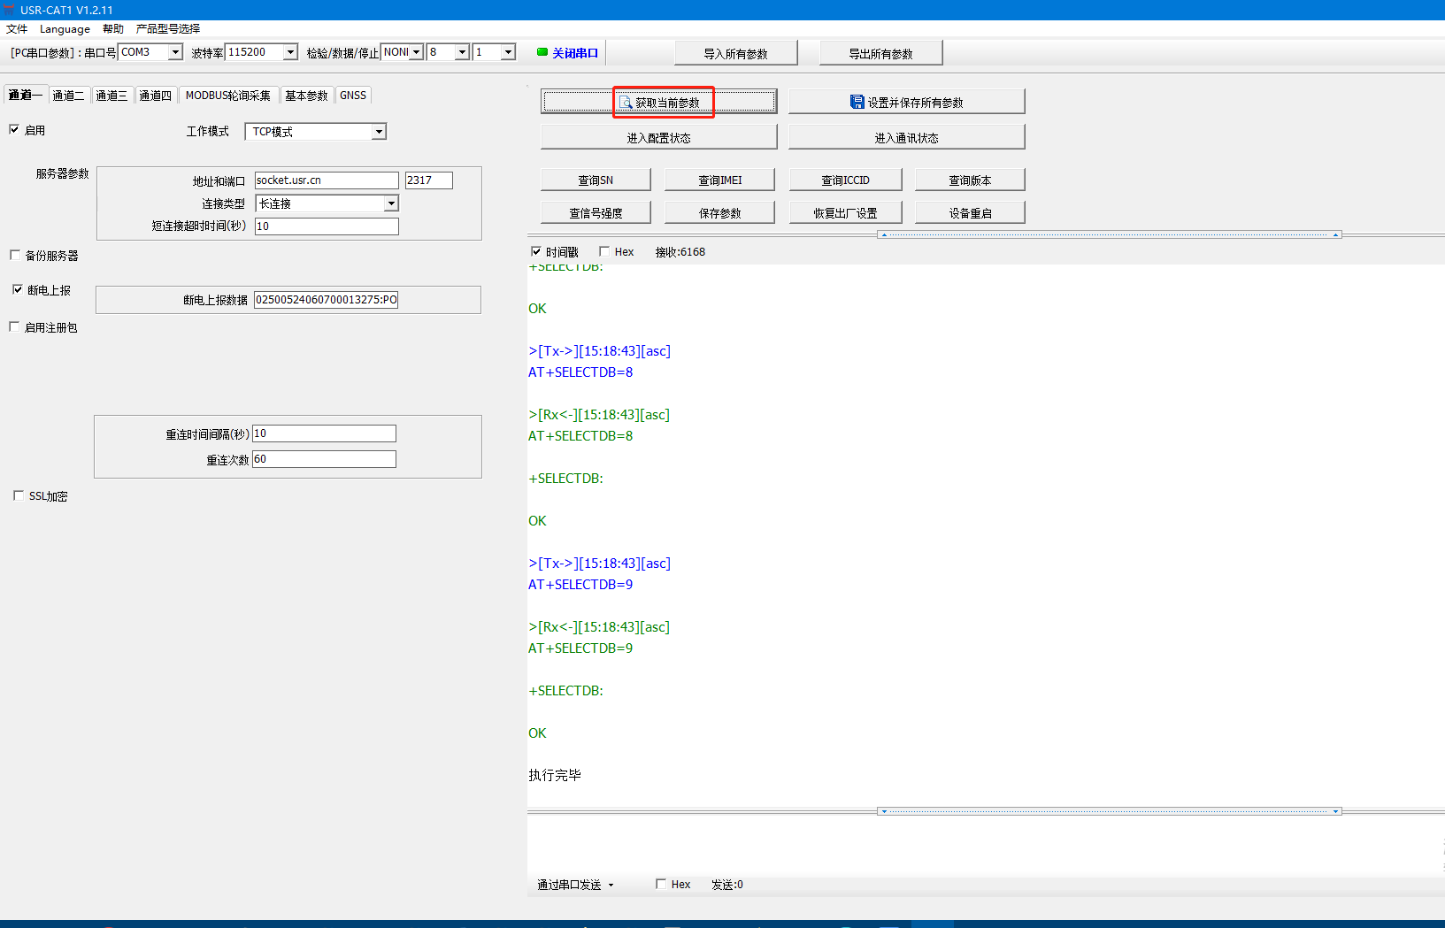Click the lower splitter arrow above send area
Screen dimensions: 1445x928
[x=883, y=811]
